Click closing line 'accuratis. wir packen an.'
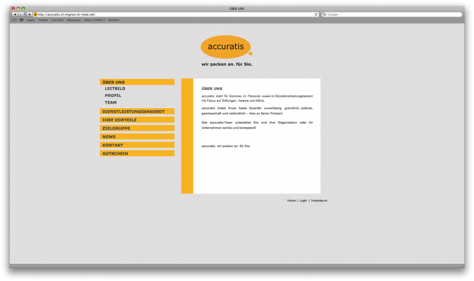 point(226,146)
